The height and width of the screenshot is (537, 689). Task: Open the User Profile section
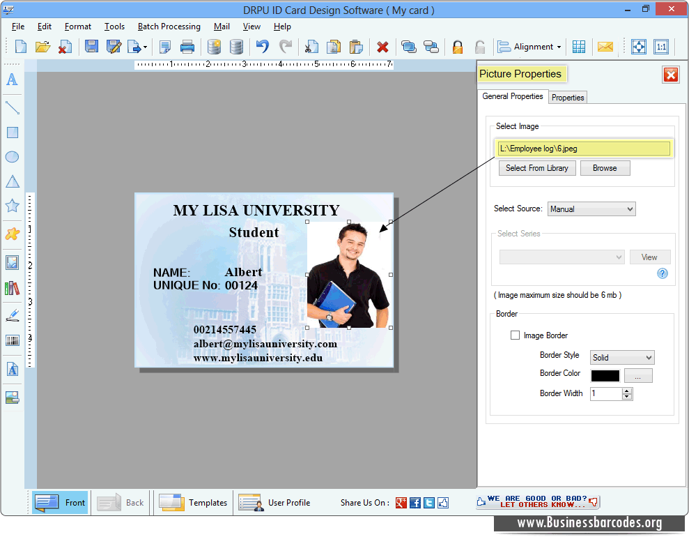pos(274,502)
